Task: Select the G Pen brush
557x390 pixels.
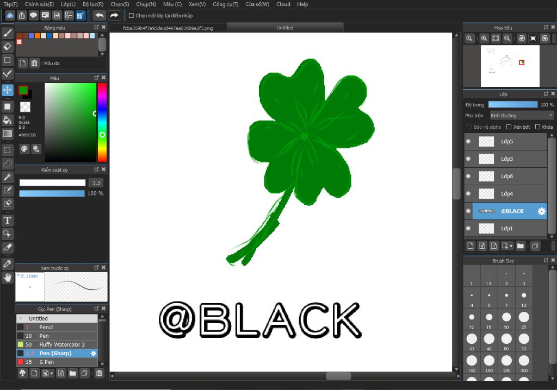Action: coord(57,362)
